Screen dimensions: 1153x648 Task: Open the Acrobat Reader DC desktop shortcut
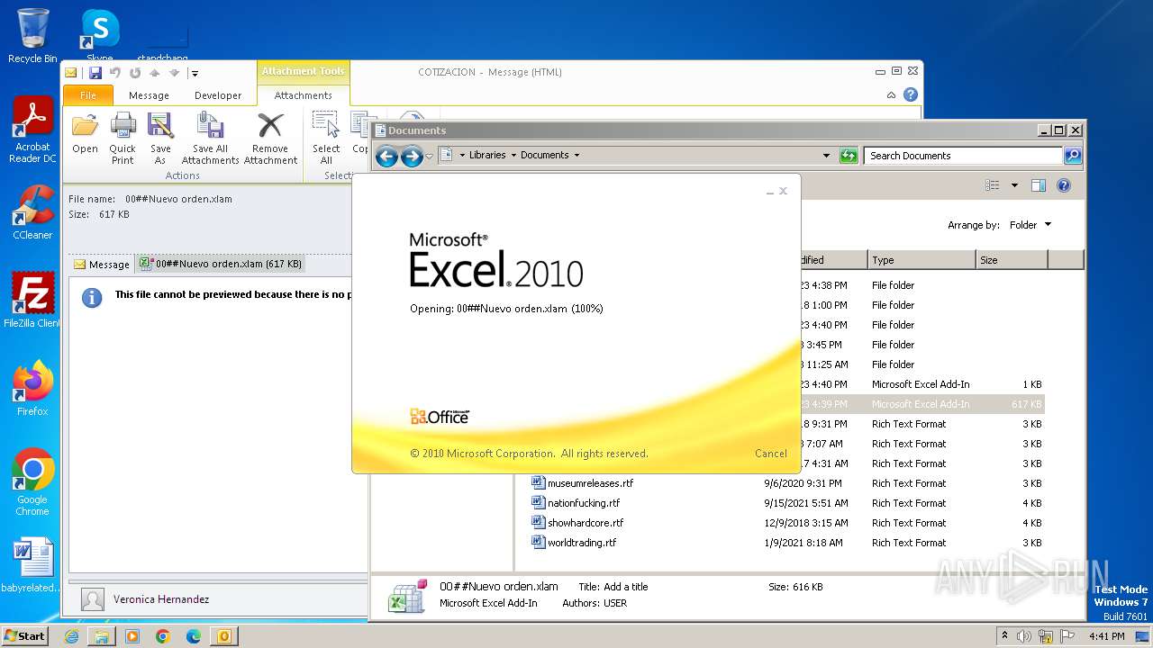(32, 130)
